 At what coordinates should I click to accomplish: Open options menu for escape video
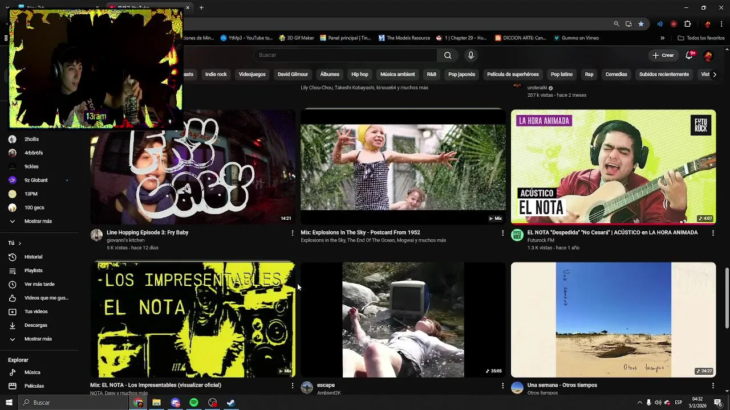point(502,386)
